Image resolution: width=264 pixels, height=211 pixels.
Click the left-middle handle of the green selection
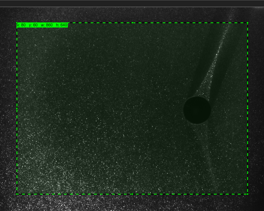pyautogui.click(x=17, y=108)
